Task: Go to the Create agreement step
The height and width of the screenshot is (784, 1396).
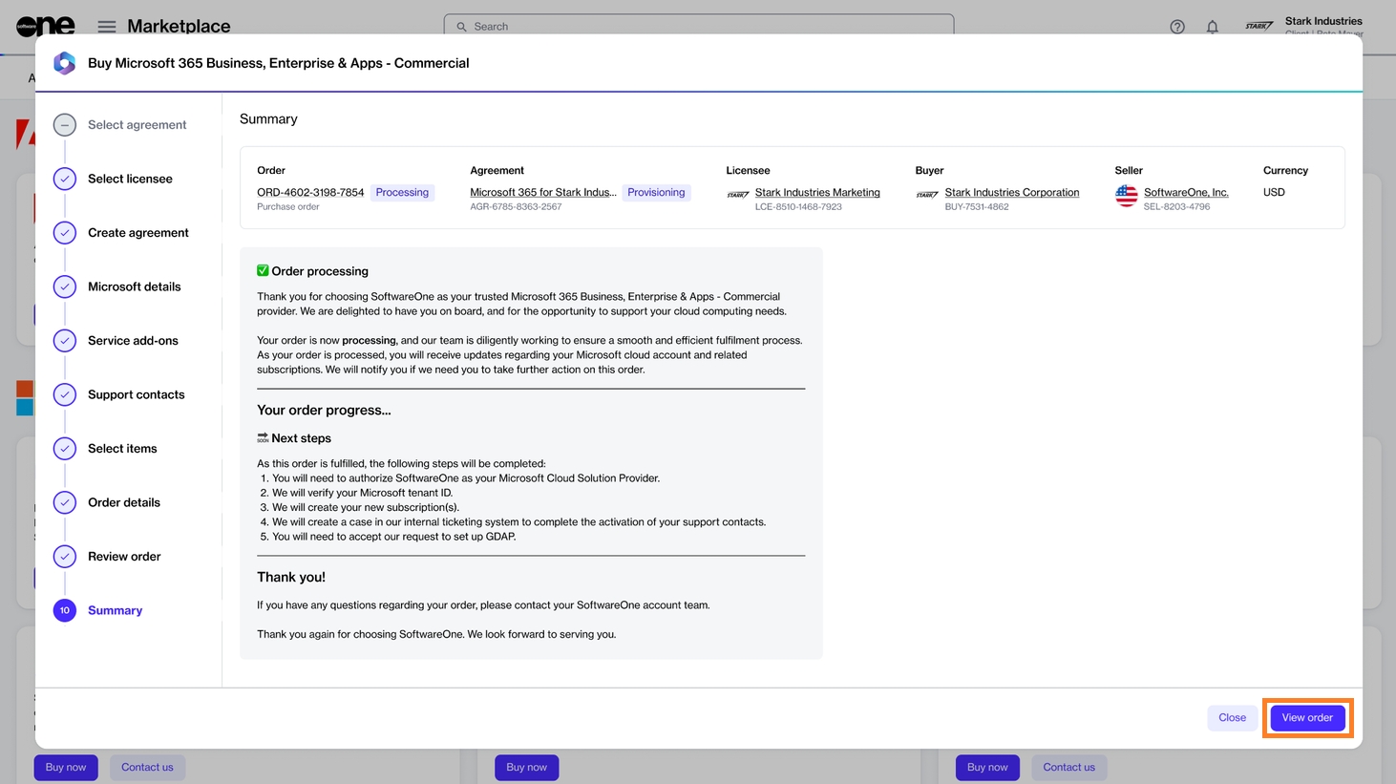Action: pos(137,233)
